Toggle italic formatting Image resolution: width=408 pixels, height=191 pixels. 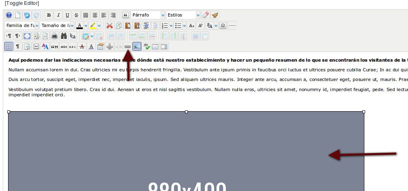click(x=58, y=15)
